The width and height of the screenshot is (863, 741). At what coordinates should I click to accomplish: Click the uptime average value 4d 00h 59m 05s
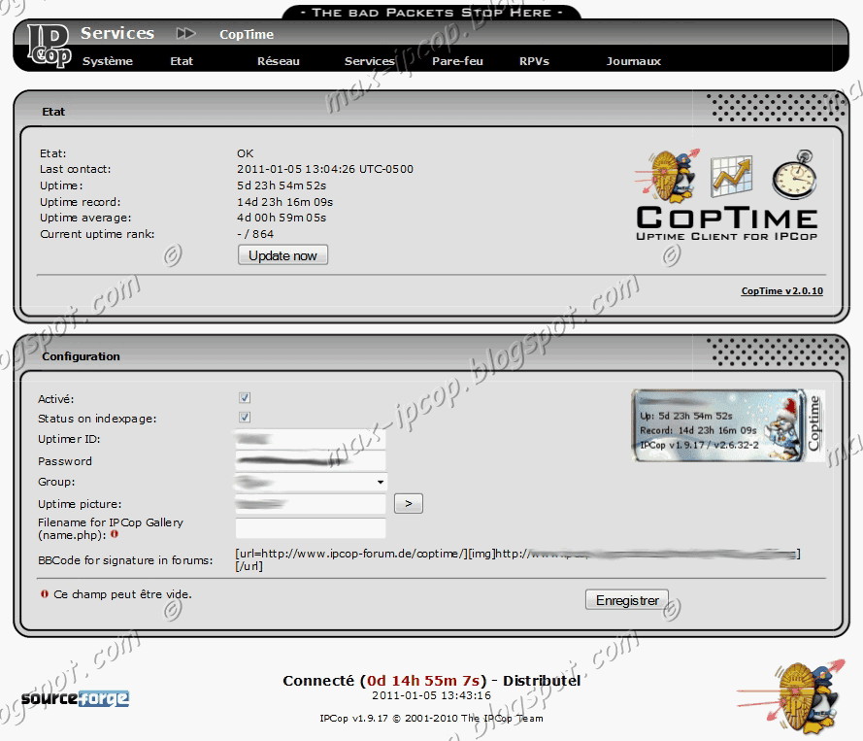click(x=282, y=218)
